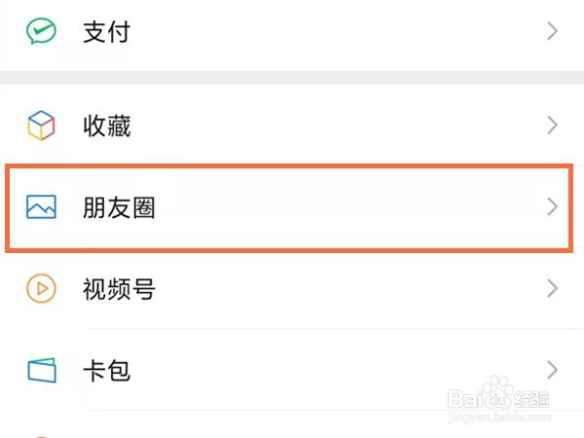
Task: Tap the blue 朋友圈 picture icon
Action: click(41, 207)
